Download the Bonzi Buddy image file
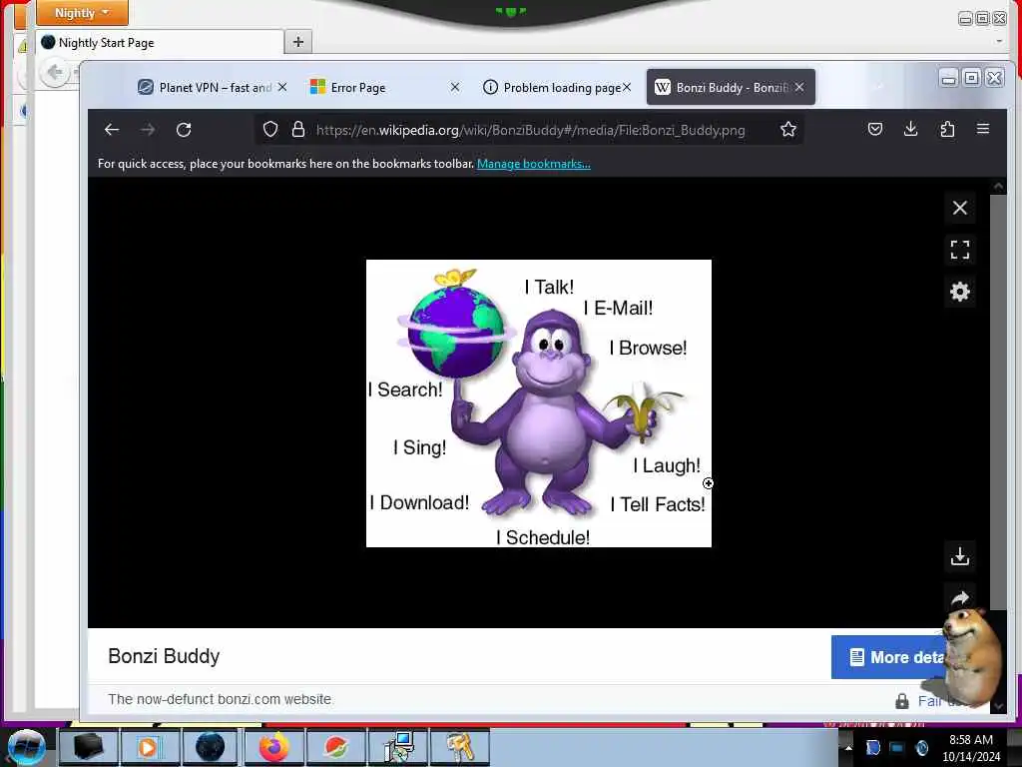Image resolution: width=1022 pixels, height=767 pixels. 960,556
